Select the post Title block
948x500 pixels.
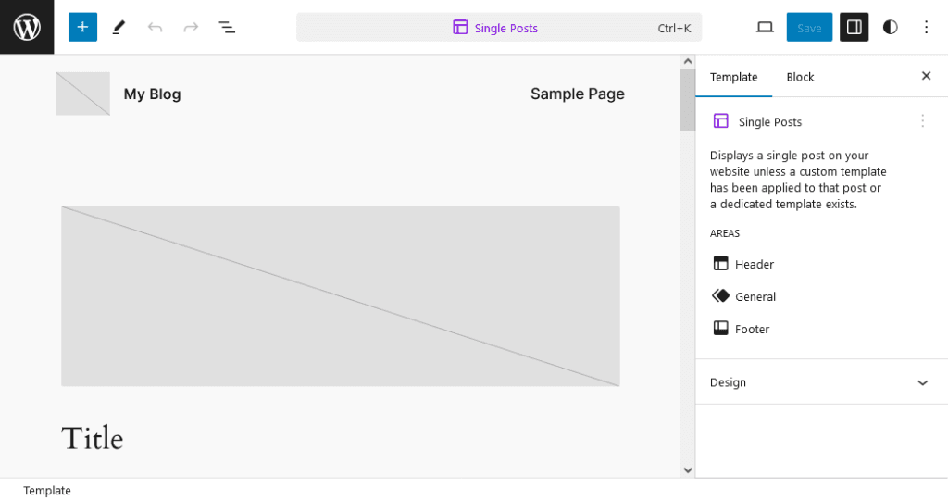point(93,438)
